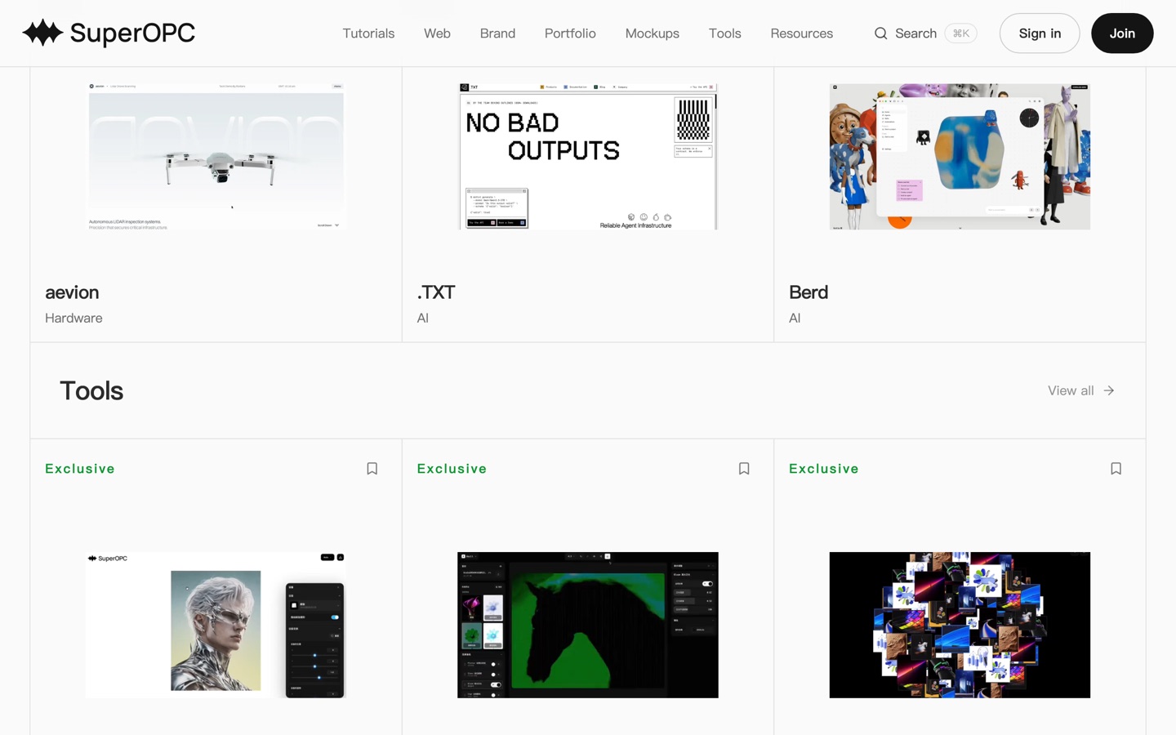Open the Tutorials menu

(x=368, y=33)
